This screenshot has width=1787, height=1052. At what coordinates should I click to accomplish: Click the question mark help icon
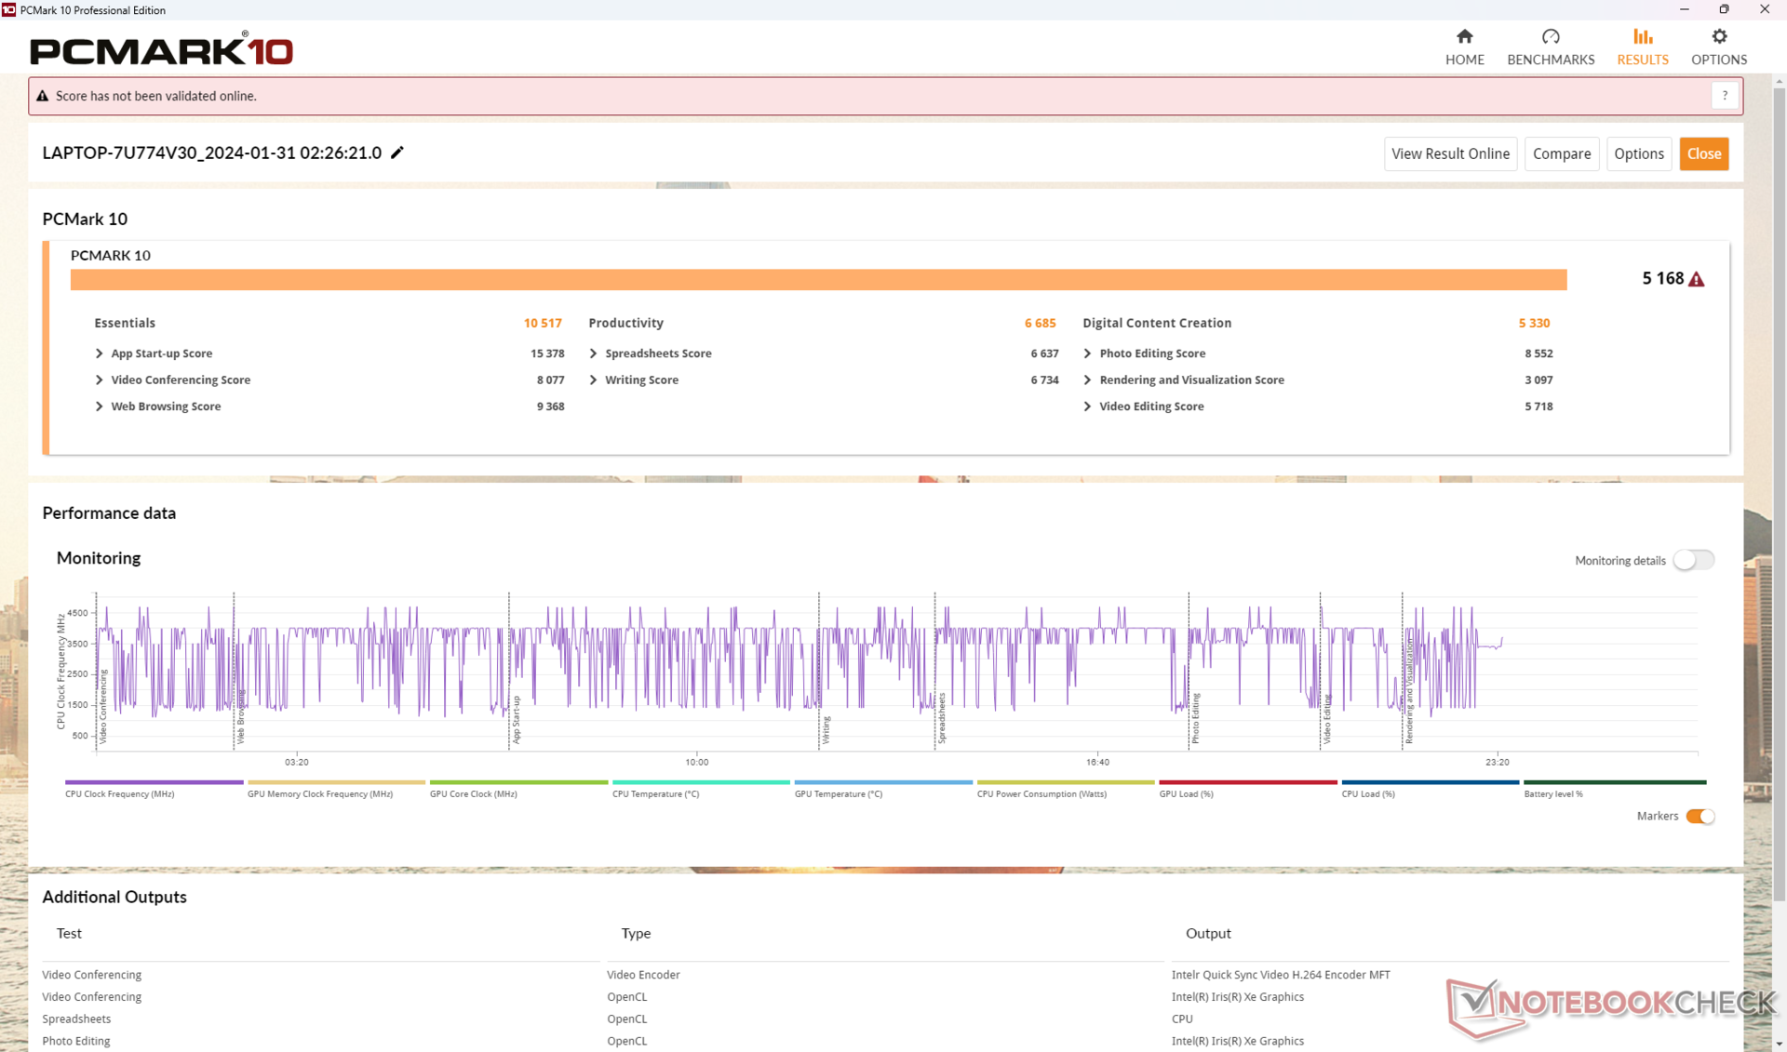click(1725, 96)
